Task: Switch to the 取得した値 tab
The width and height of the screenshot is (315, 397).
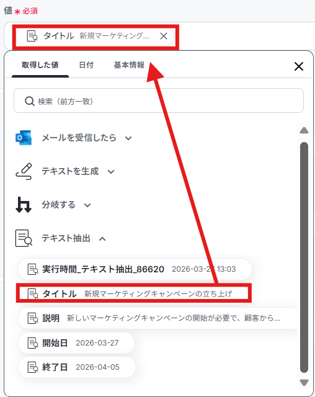Action: tap(40, 65)
